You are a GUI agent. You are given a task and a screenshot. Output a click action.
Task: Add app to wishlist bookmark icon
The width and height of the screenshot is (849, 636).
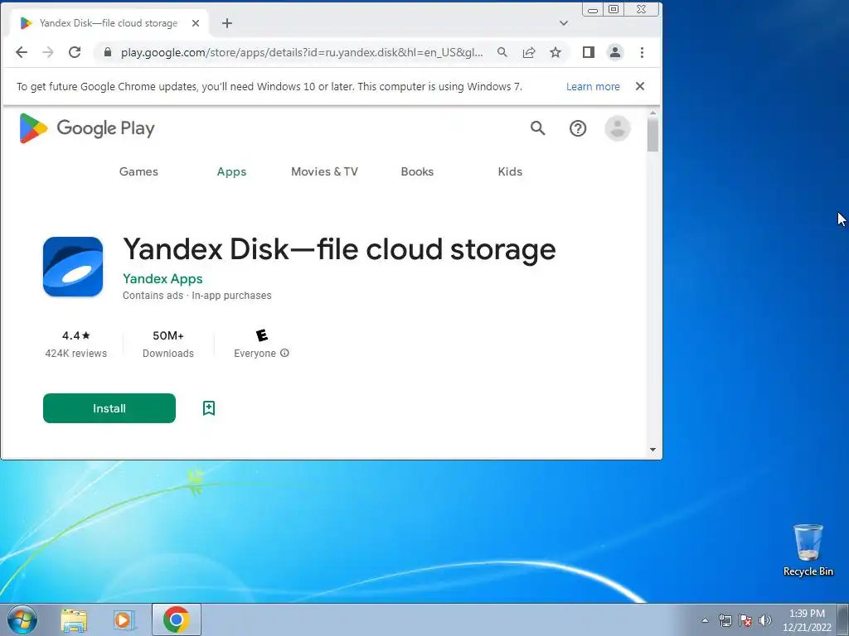(x=209, y=408)
